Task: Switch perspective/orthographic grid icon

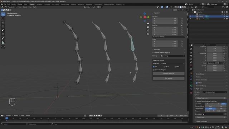Action: point(148,34)
